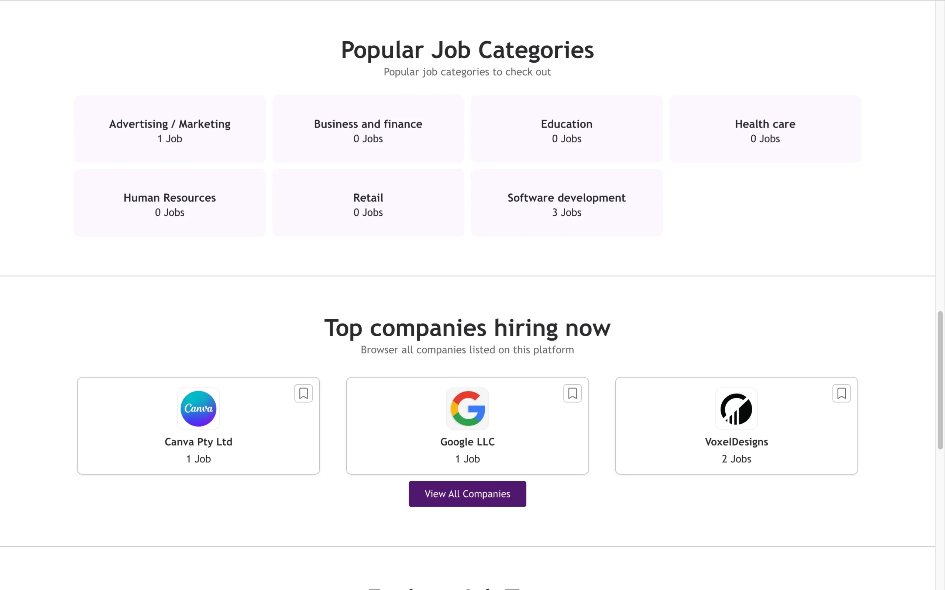Open the Google LLC company name
Screen dimensions: 945x590
467,442
